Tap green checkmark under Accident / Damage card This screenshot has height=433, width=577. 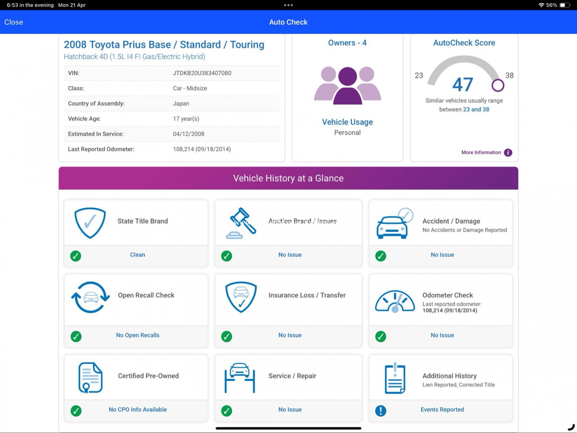381,256
